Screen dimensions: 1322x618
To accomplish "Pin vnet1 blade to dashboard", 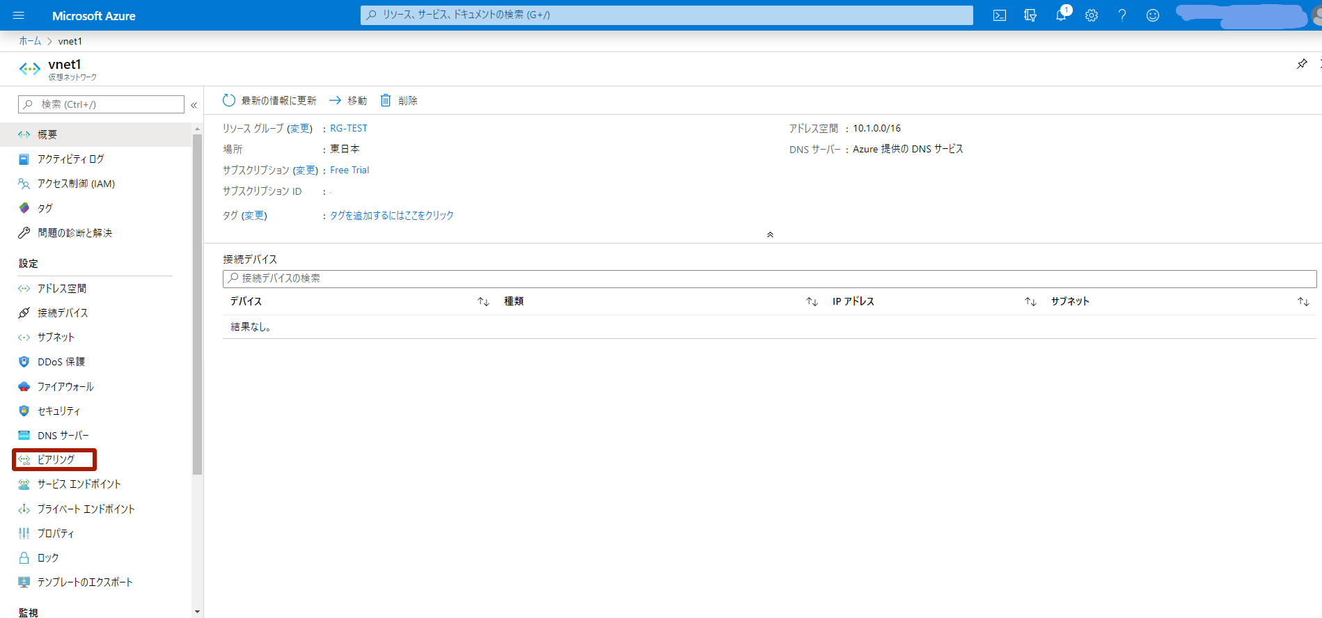I will pyautogui.click(x=1301, y=64).
